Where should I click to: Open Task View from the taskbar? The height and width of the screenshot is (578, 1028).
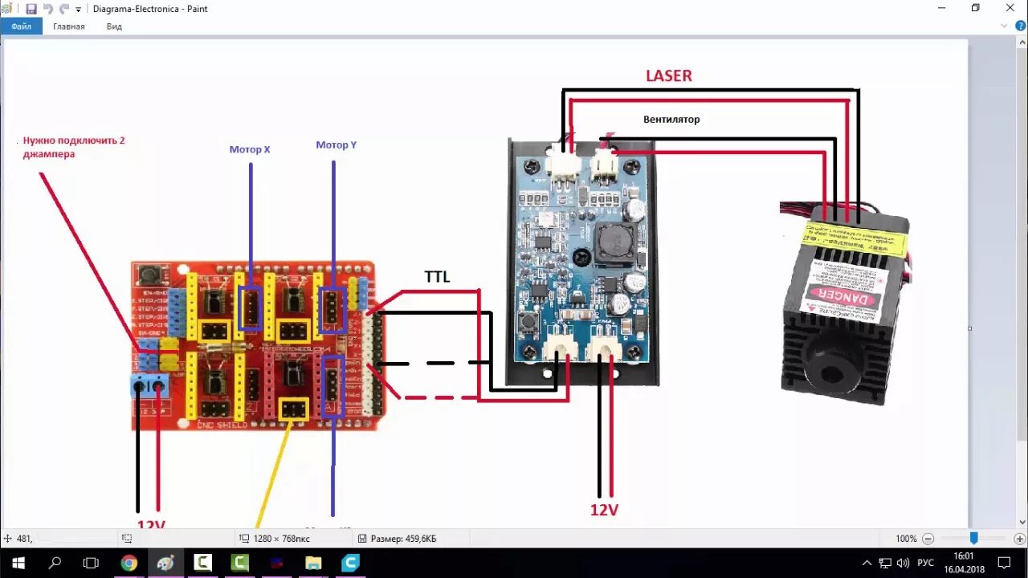92,563
